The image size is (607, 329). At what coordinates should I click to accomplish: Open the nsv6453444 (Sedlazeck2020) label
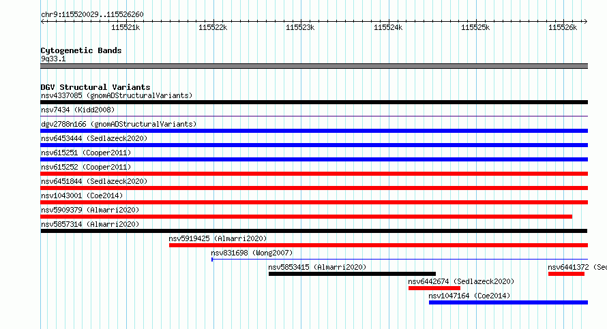[94, 138]
